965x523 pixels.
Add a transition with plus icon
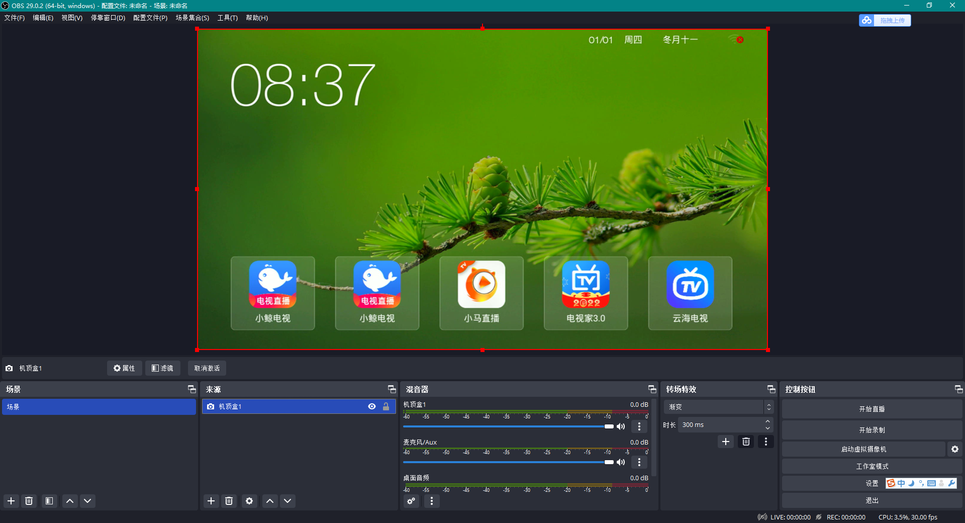pyautogui.click(x=726, y=442)
